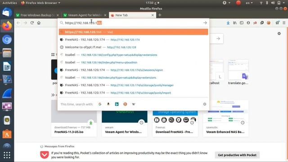Screen dimensions: 288x162
Task: Reload the current page
Action: [x=32, y=23]
